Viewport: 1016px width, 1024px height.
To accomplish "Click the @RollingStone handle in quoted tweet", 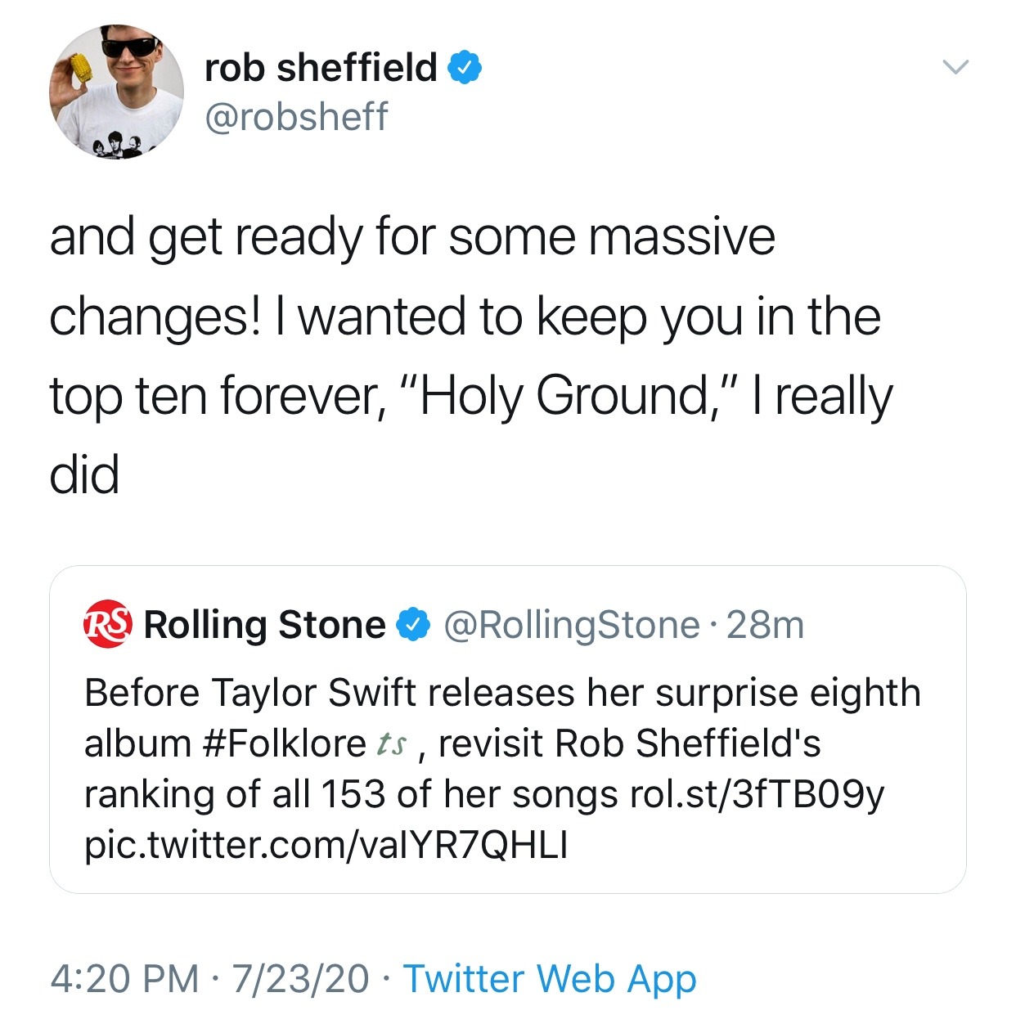I will click(572, 625).
